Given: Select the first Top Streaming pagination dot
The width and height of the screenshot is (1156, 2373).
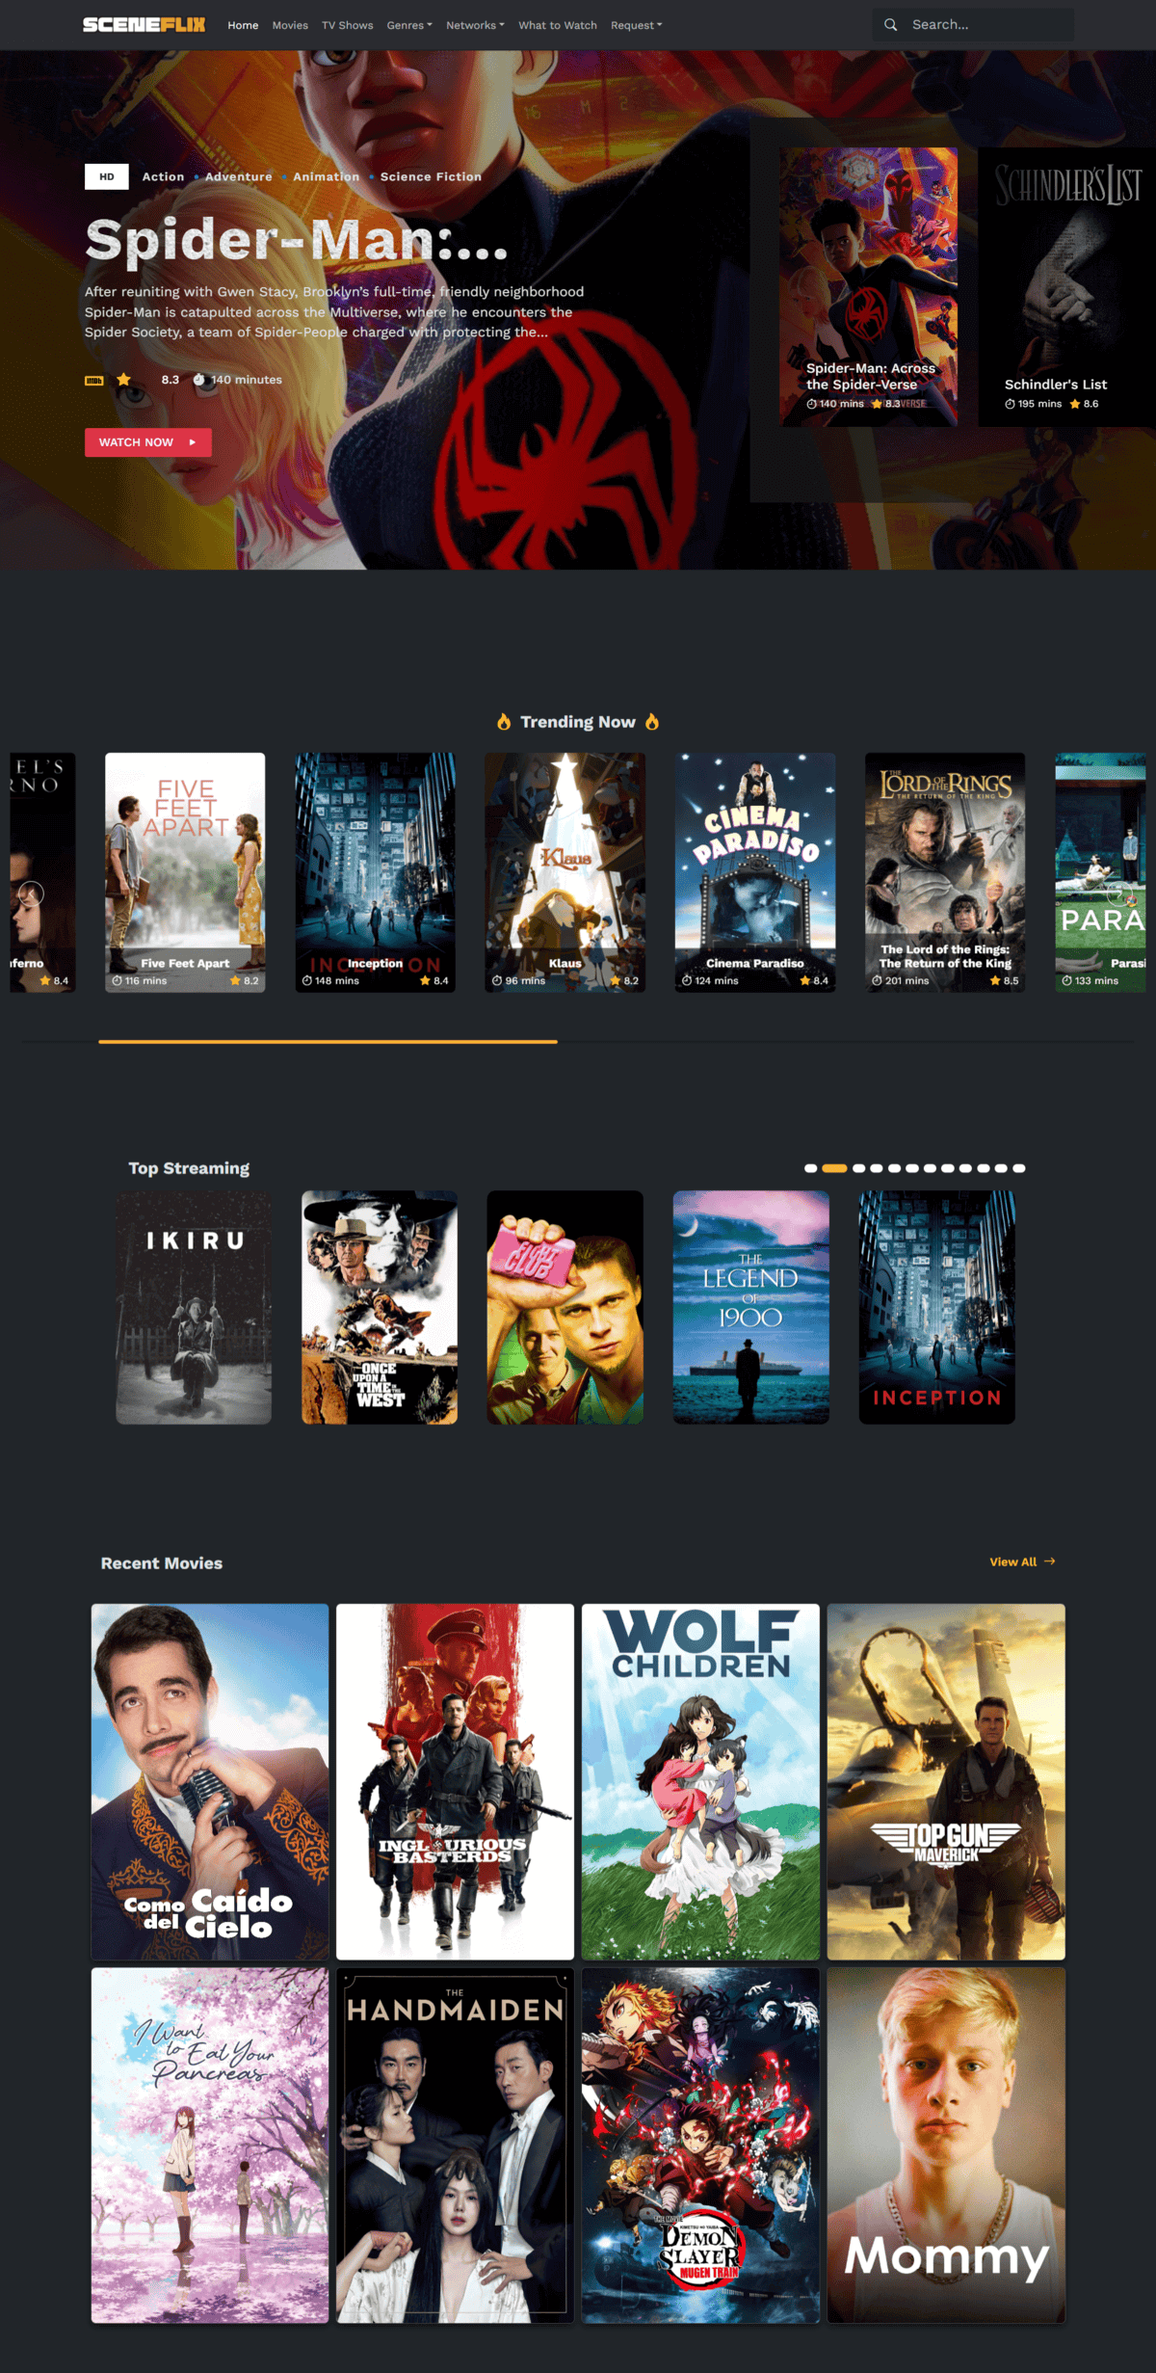Looking at the screenshot, I should 811,1168.
